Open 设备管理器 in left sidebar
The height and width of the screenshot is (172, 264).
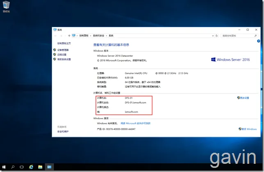point(63,50)
